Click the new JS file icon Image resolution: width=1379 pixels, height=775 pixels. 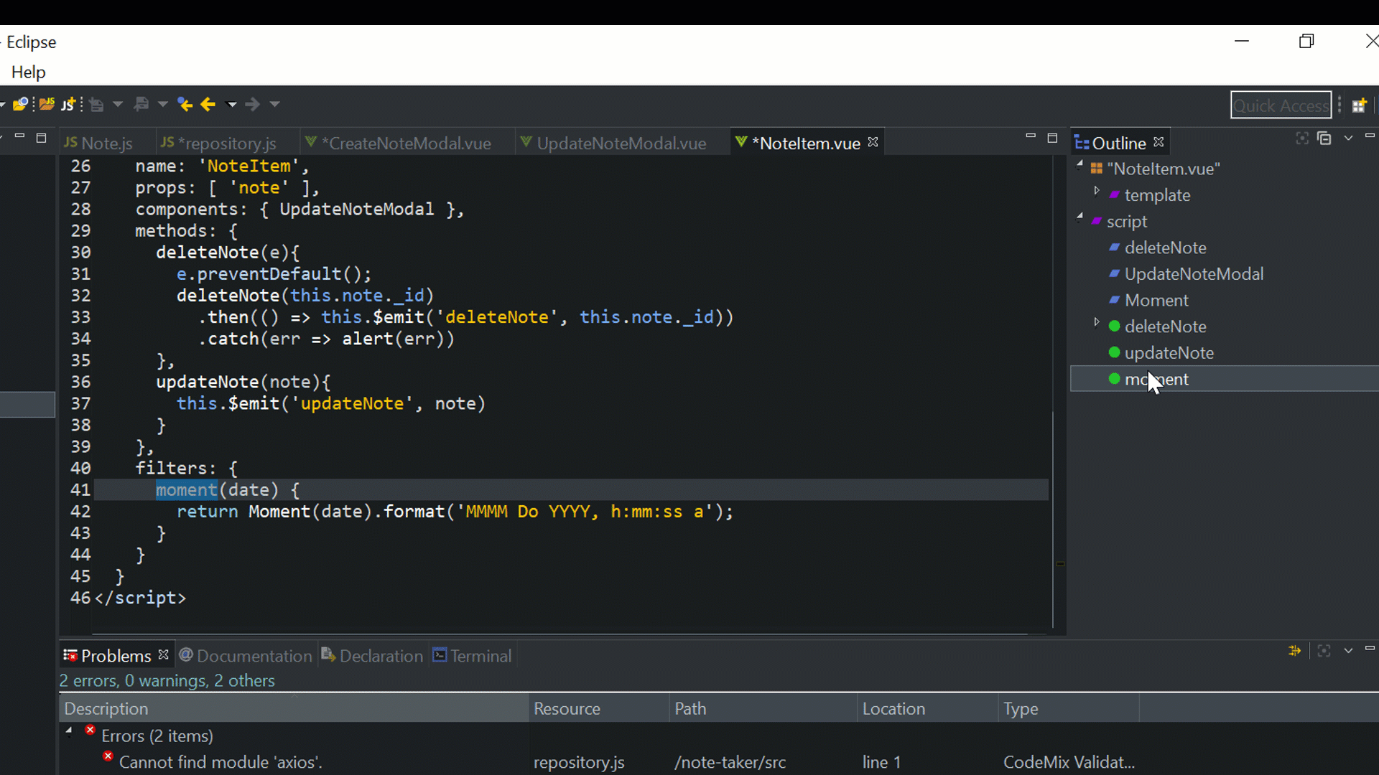(x=68, y=105)
